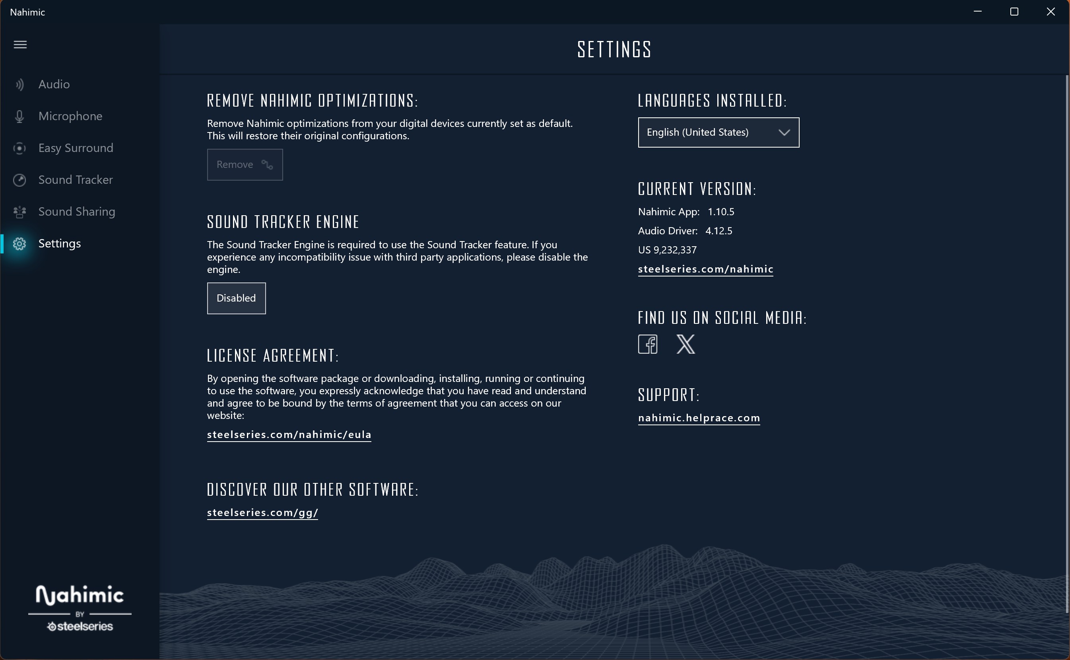This screenshot has height=660, width=1070.
Task: Open the steelseries.com/nahimic/eula link
Action: (289, 434)
